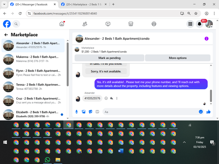Open the unread Elizabeth conversation
The image size is (219, 164).
tap(33, 114)
